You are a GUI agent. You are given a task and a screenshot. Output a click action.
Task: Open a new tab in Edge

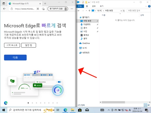tap(45, 3)
